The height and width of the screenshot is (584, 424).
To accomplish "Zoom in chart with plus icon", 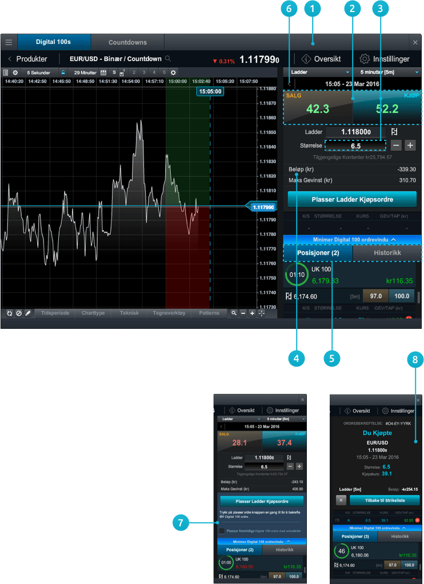I will (252, 313).
